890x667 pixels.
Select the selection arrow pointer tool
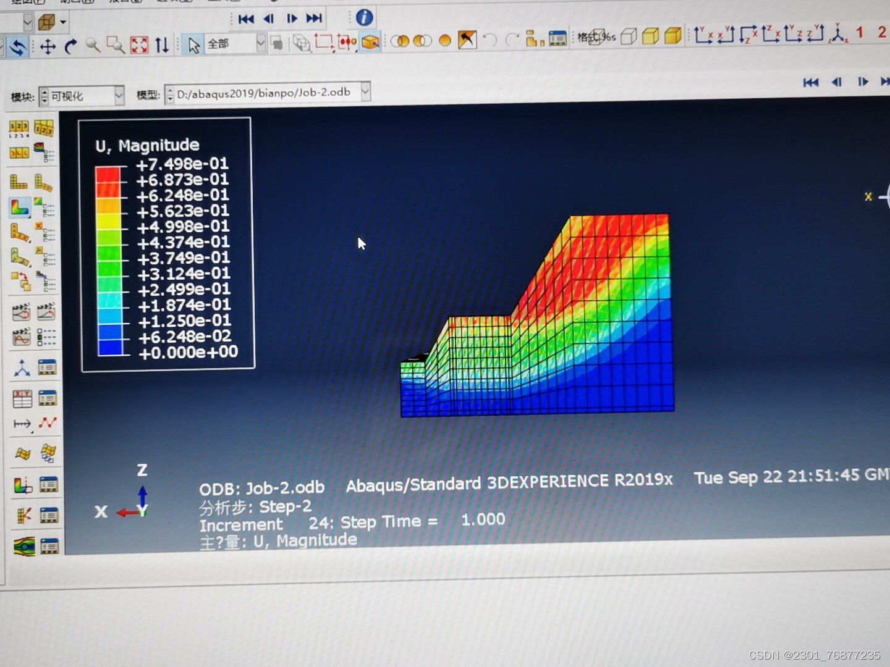(x=193, y=44)
